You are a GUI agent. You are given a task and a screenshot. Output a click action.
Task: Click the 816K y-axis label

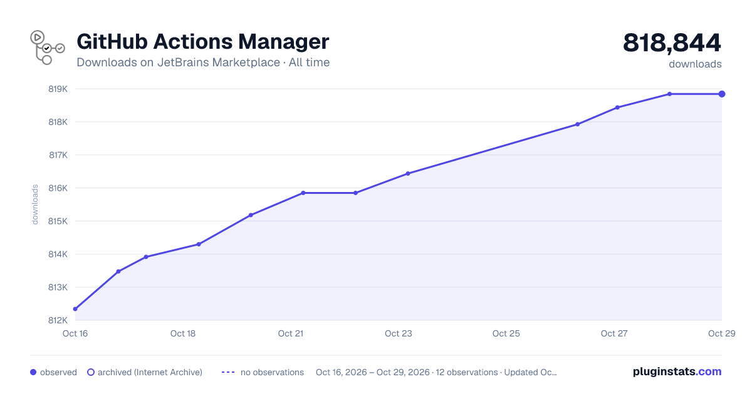(58, 188)
